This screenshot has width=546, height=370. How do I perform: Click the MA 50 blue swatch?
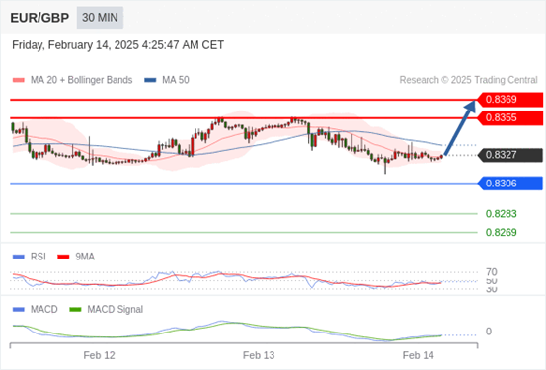coord(150,80)
